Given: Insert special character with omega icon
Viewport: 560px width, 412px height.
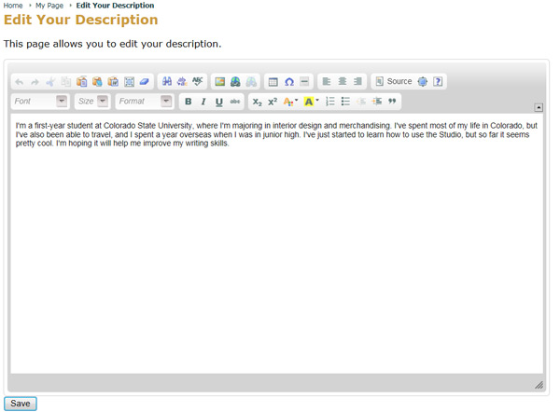Looking at the screenshot, I should [x=289, y=82].
